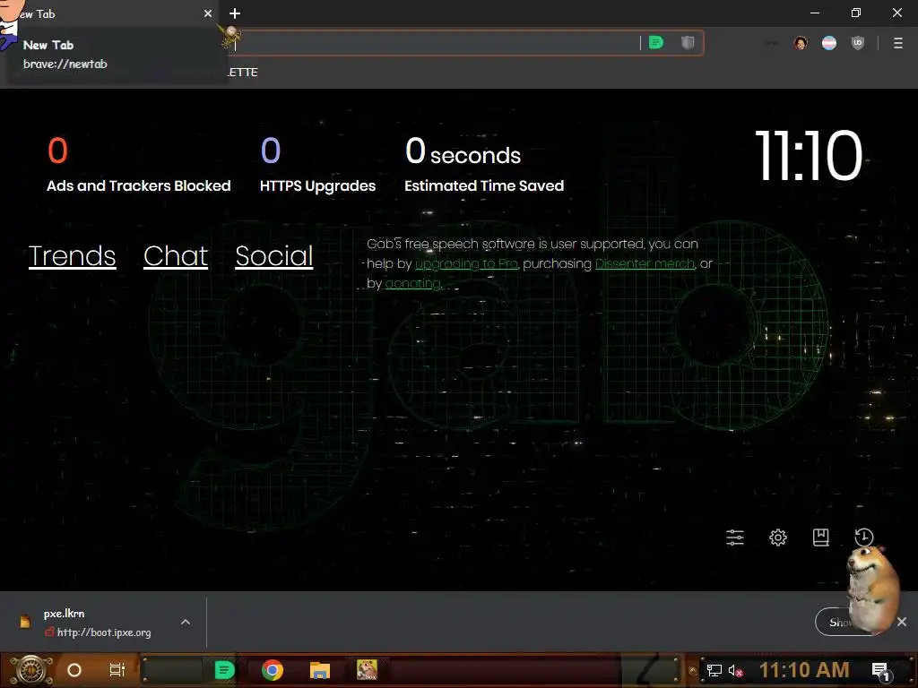Open File Explorer from the taskbar
The image size is (918, 688).
[x=320, y=670]
